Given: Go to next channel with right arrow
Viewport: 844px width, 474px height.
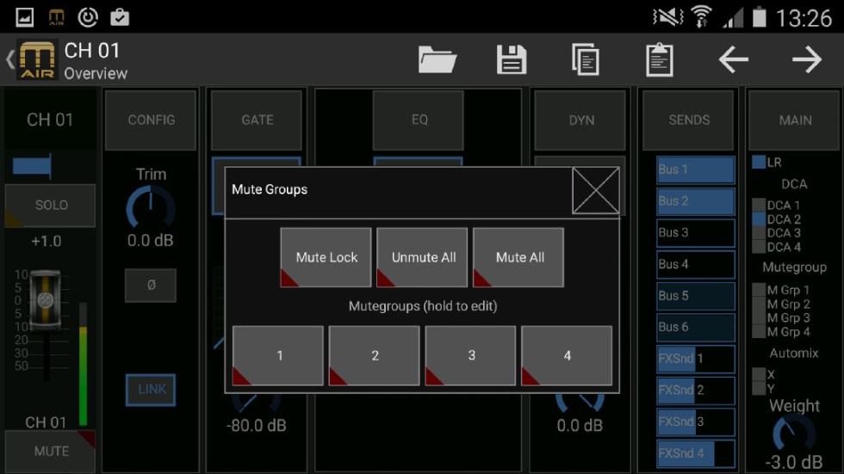Looking at the screenshot, I should point(807,59).
